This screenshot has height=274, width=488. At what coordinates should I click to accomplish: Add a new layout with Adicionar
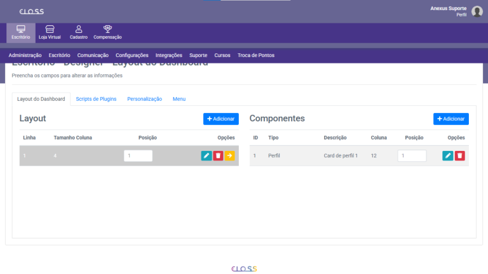pos(220,119)
